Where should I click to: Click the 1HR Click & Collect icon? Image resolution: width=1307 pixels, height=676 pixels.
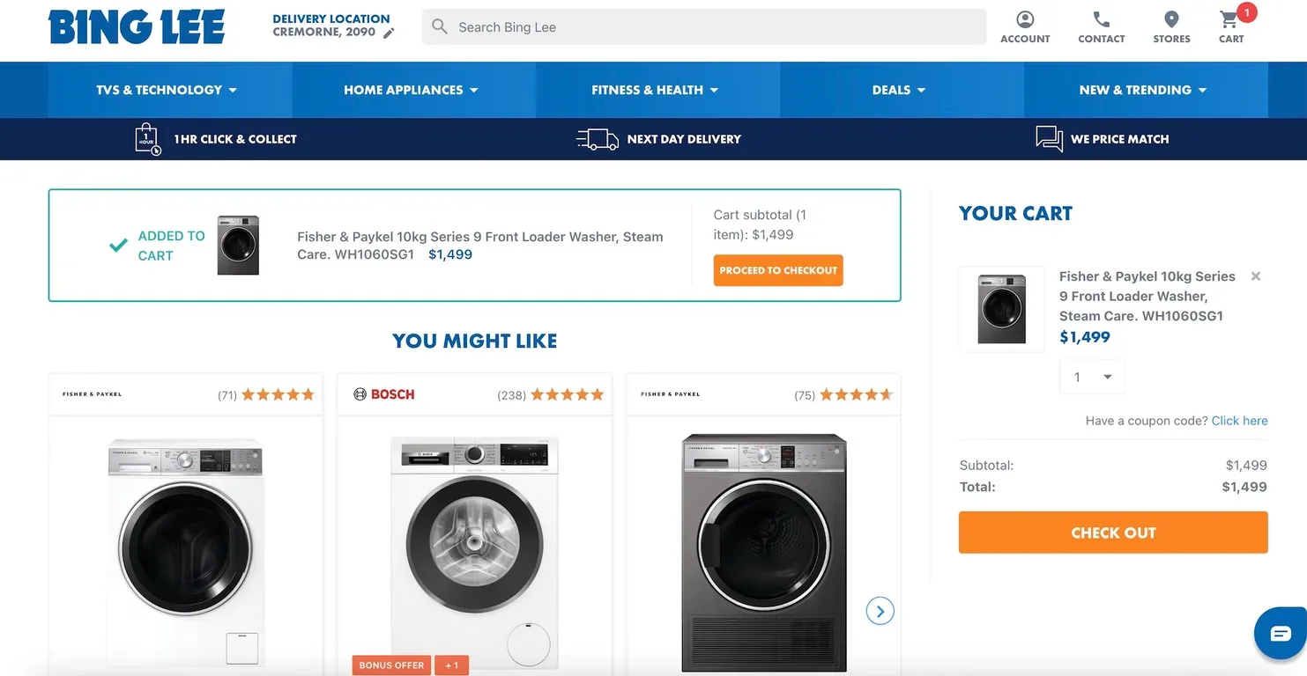[x=146, y=138]
